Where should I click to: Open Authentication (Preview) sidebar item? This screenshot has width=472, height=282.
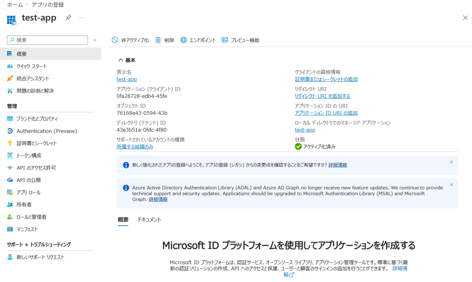tap(47, 131)
